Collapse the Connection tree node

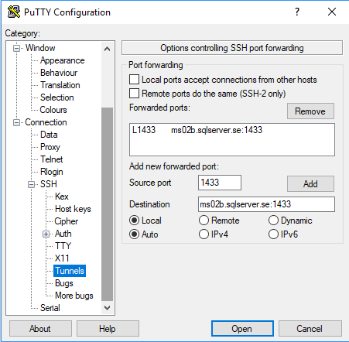click(16, 122)
